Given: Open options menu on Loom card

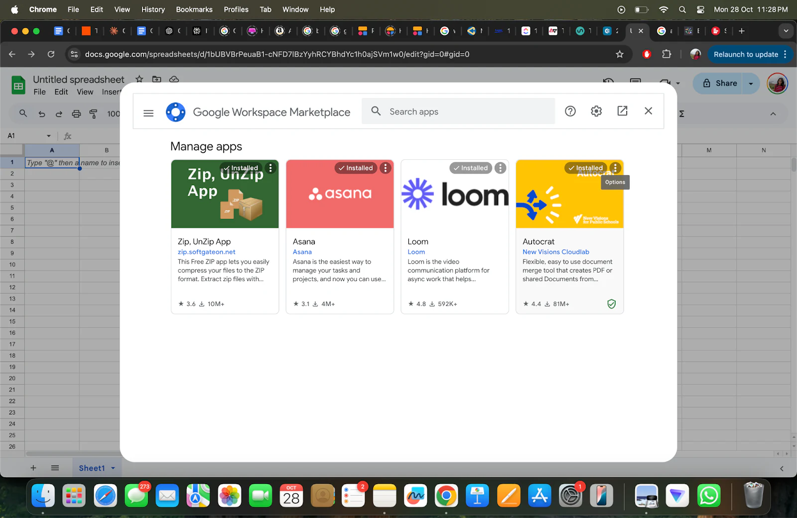Looking at the screenshot, I should 501,168.
